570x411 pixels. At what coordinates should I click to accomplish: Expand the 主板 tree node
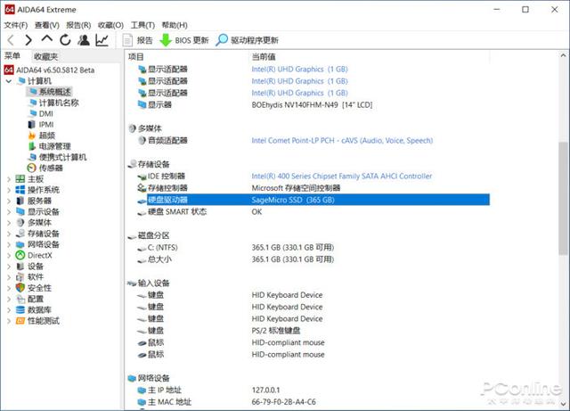9,179
